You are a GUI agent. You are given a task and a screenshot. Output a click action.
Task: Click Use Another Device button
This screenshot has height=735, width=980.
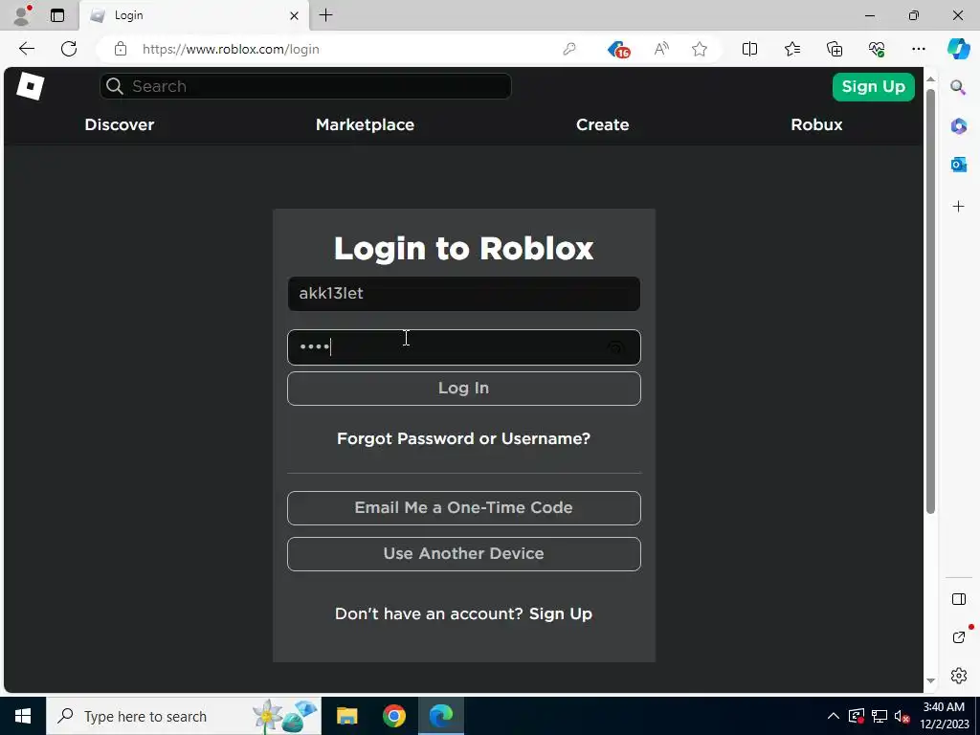tap(464, 554)
